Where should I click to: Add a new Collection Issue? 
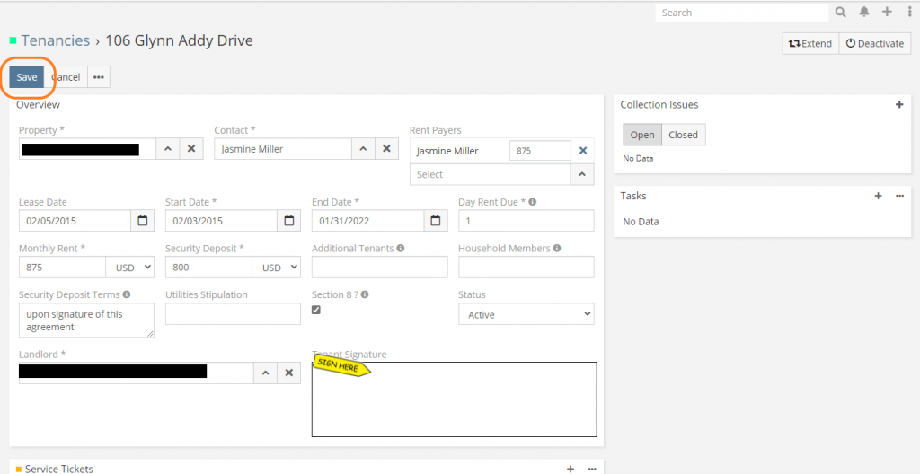899,105
